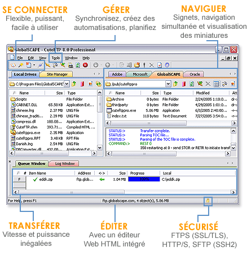Click the grey Back navigation icon
The width and height of the screenshot is (247, 260).
[96, 65]
